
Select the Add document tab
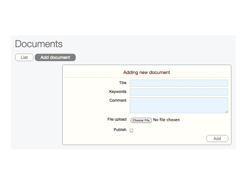click(55, 57)
